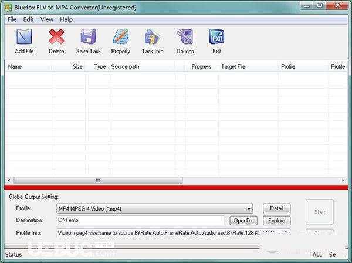The height and width of the screenshot is (263, 352).
Task: Open the Help menu
Action: [x=66, y=19]
